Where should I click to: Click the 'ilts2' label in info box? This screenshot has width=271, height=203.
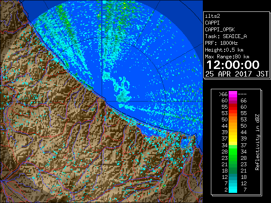[213, 16]
